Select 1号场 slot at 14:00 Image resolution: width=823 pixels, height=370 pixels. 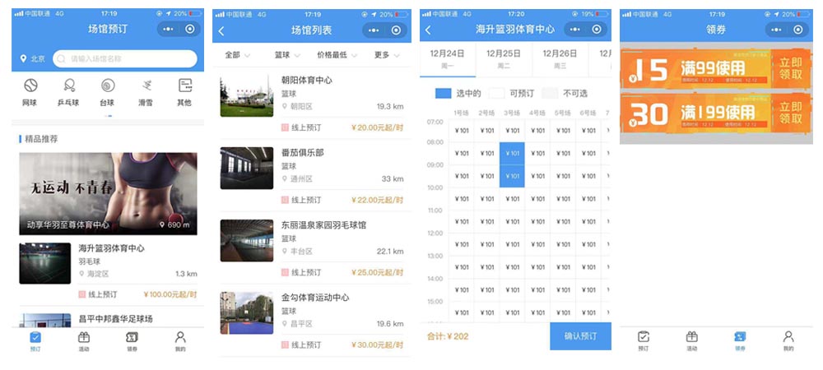(x=462, y=289)
